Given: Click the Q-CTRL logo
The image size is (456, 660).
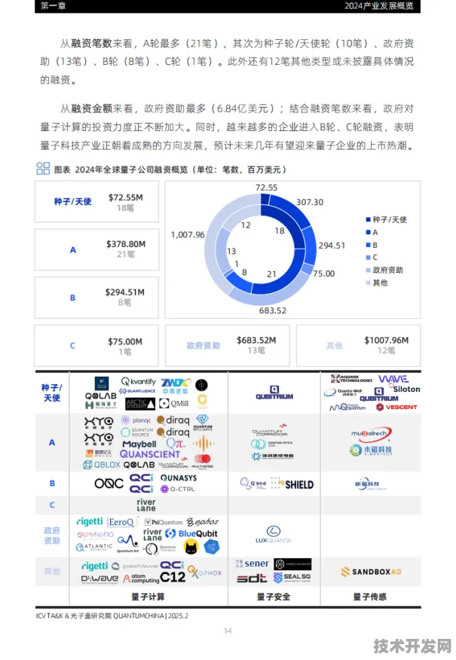Looking at the screenshot, I should [x=178, y=489].
